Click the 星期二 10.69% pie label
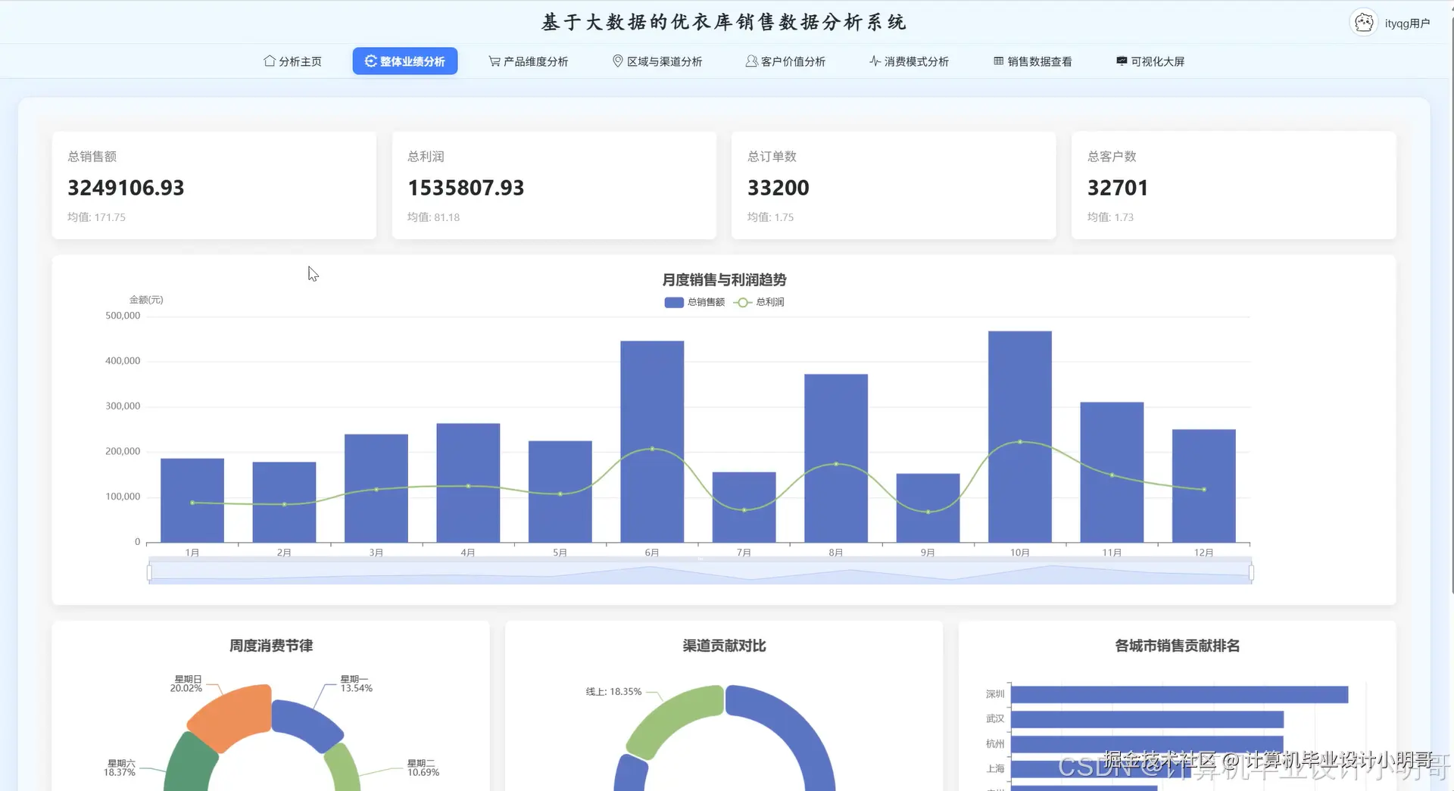This screenshot has width=1454, height=791. pyautogui.click(x=423, y=768)
